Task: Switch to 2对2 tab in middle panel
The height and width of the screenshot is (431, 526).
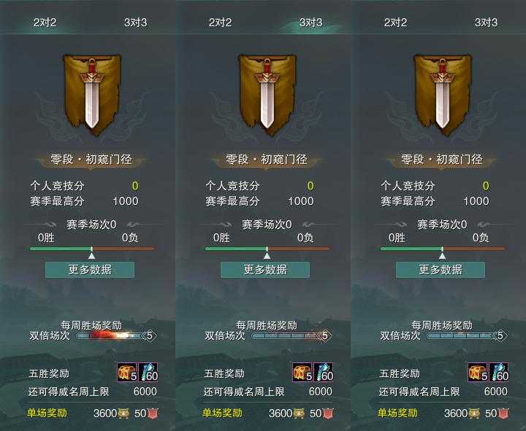Action: coord(220,23)
